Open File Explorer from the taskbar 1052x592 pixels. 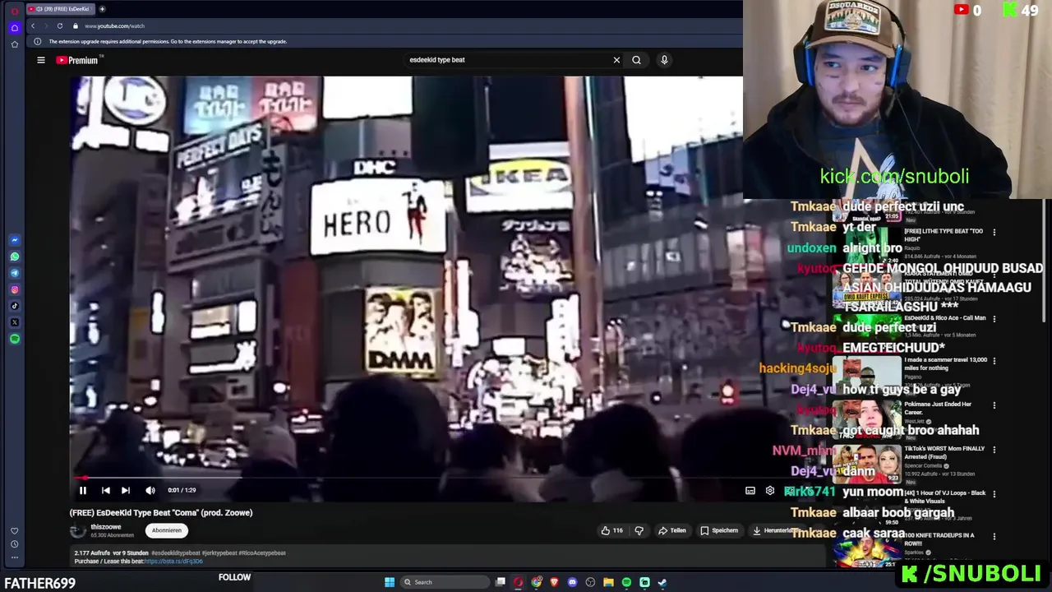[608, 582]
